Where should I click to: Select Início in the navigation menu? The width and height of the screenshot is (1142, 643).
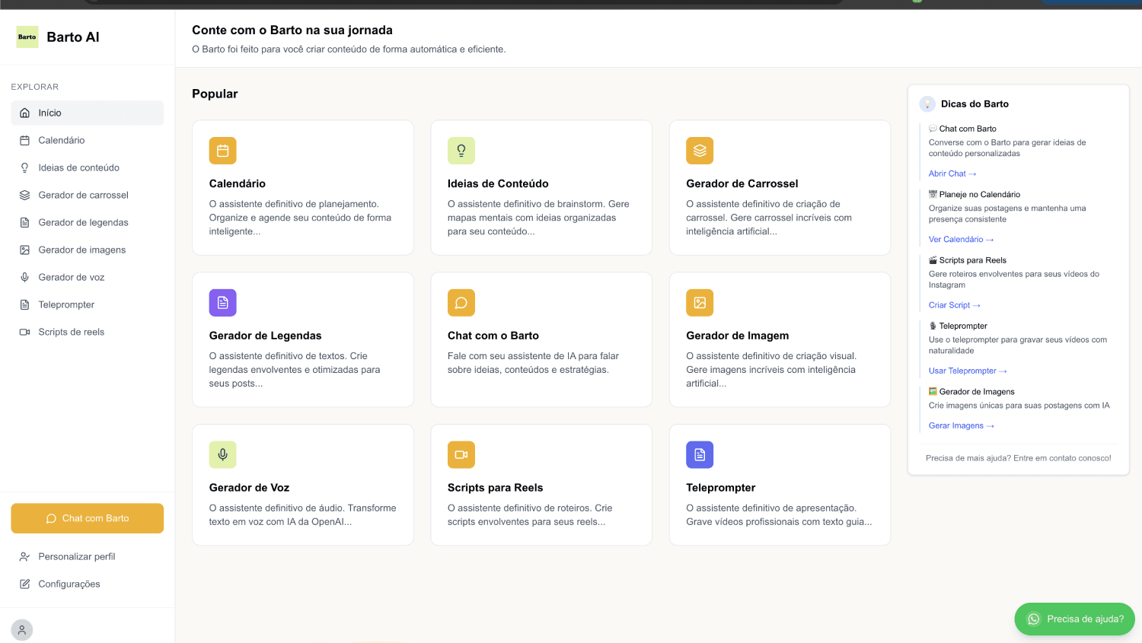[49, 113]
